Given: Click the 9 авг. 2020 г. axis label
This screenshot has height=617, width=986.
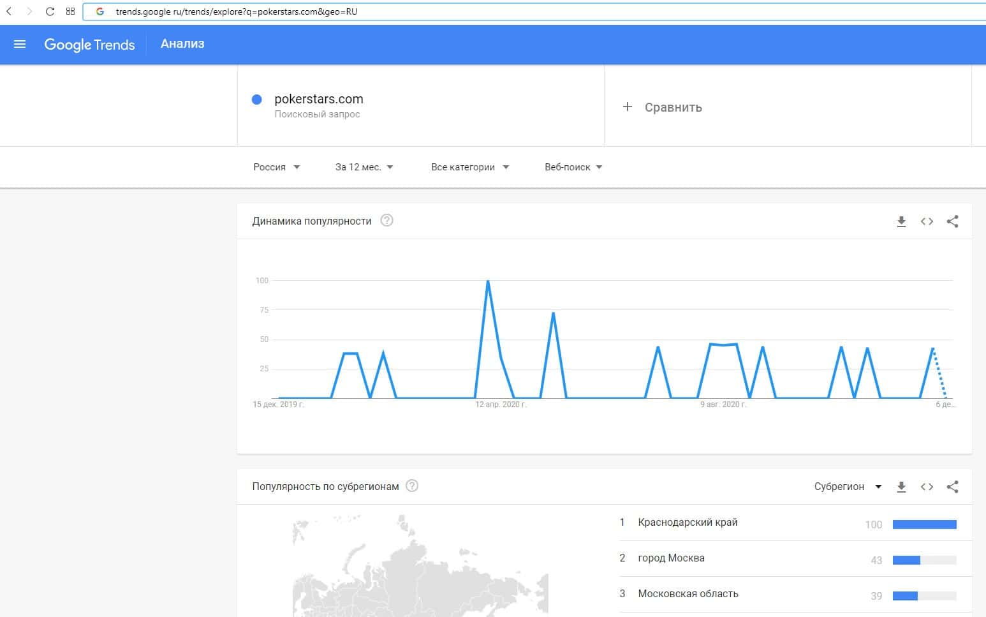Looking at the screenshot, I should [x=723, y=405].
